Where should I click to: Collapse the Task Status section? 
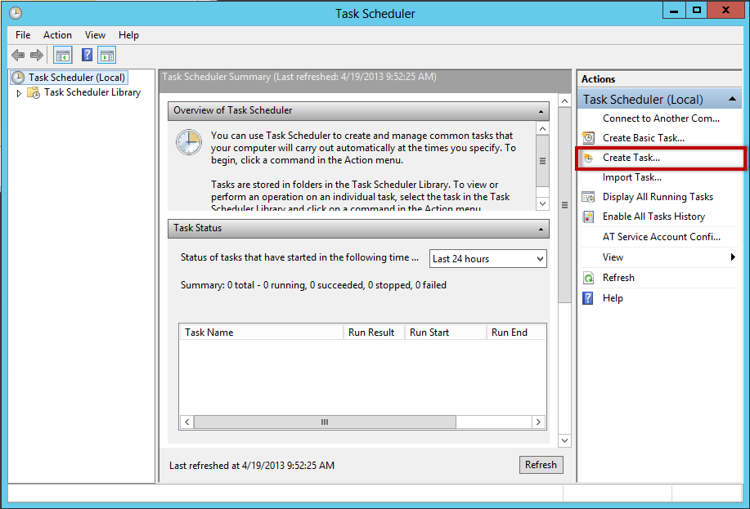click(541, 229)
